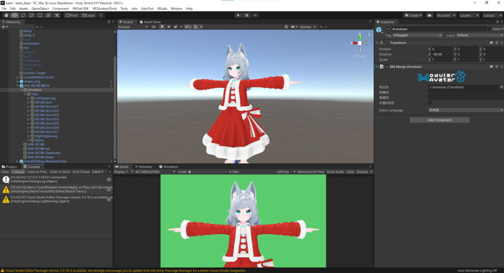Click the Transform component help icon
504x273 pixels.
(491, 43)
